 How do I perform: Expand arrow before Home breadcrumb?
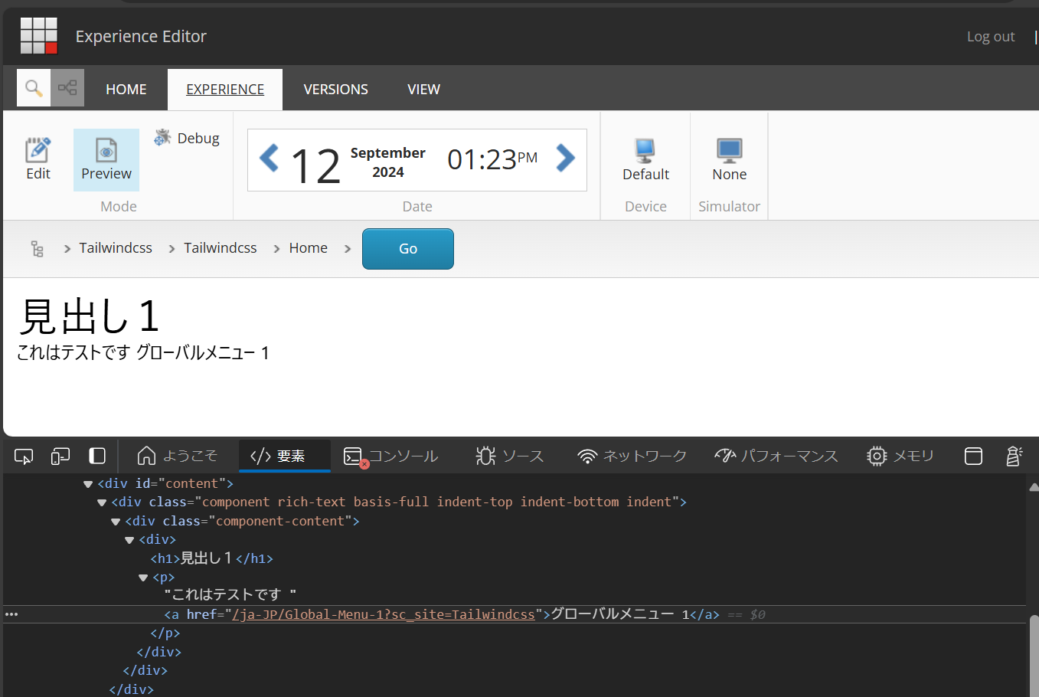(276, 249)
